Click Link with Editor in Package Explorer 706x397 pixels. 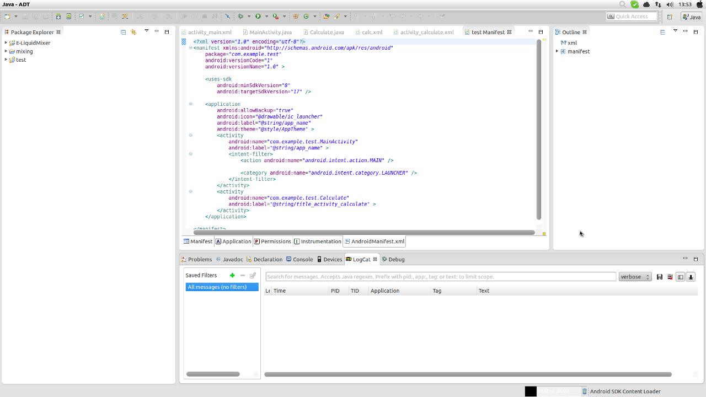tap(133, 32)
